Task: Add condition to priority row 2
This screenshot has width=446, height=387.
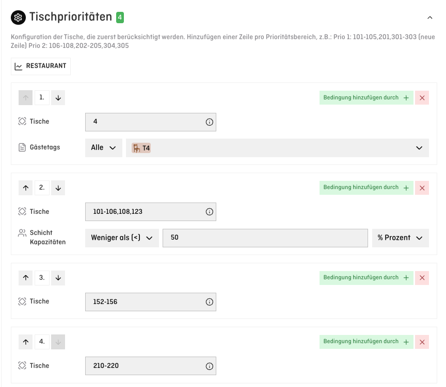Action: pyautogui.click(x=366, y=188)
